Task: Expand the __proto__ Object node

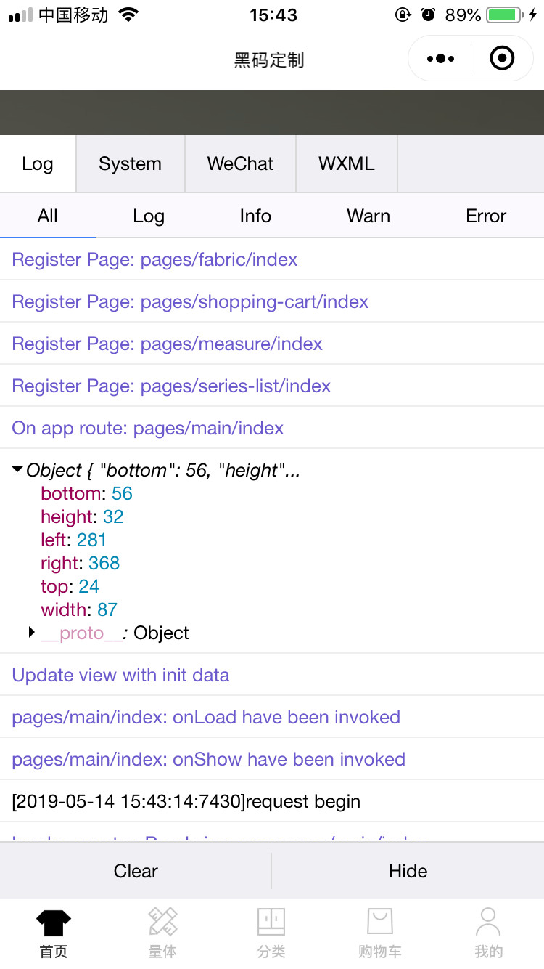Action: [x=32, y=633]
